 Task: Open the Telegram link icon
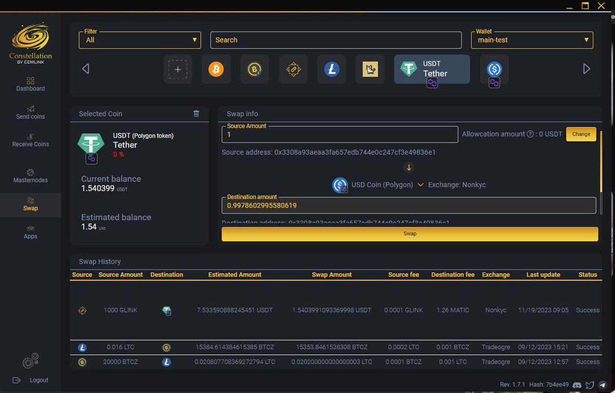point(602,385)
